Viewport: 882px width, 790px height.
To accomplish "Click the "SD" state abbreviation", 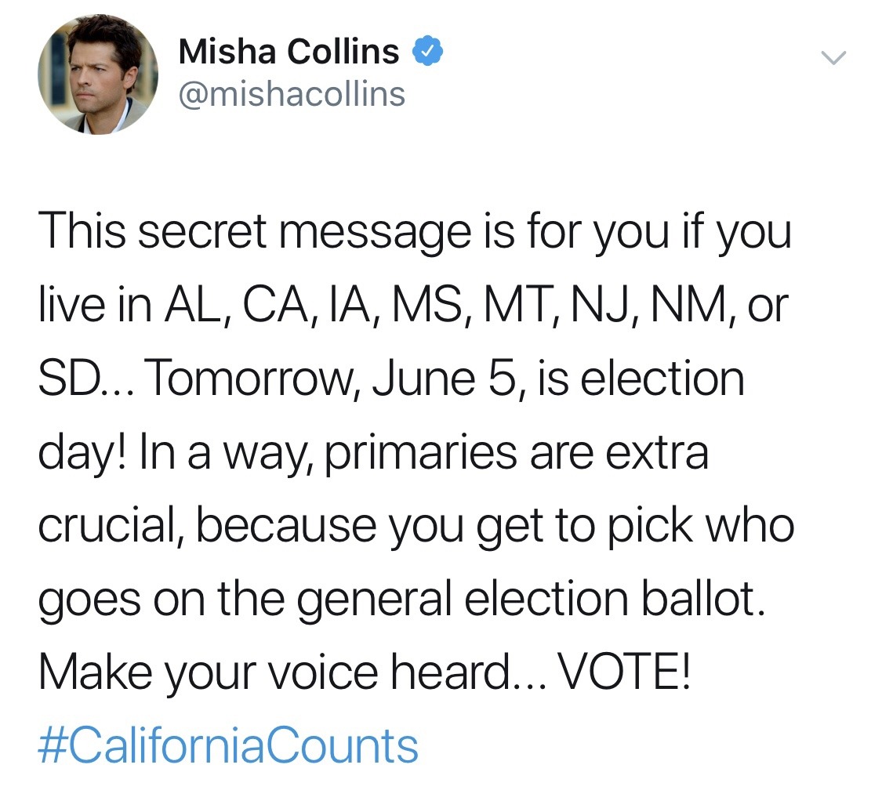I will tap(70, 379).
